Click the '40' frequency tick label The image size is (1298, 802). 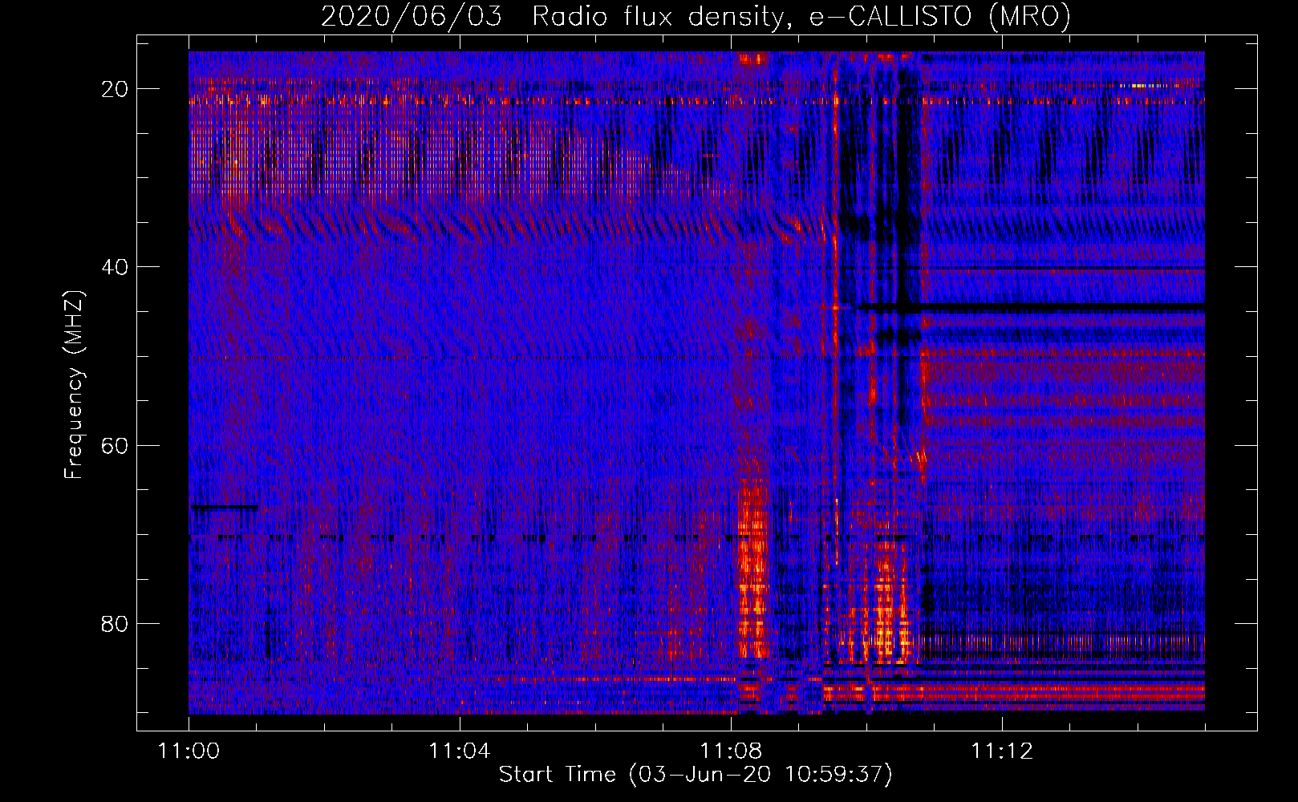115,267
